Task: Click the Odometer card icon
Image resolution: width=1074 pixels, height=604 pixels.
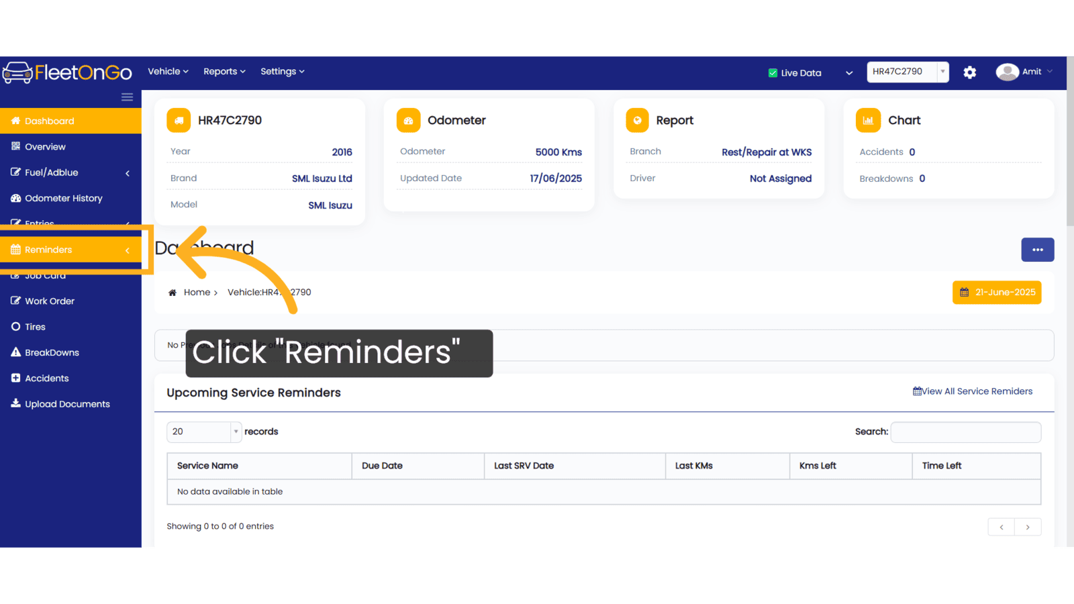Action: [x=408, y=121]
